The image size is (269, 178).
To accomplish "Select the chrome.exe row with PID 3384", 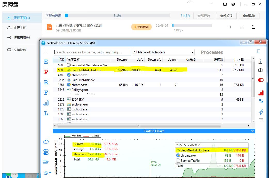I will pyautogui.click(x=152, y=85).
